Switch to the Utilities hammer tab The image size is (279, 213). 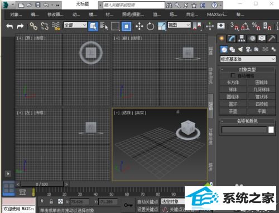(x=272, y=38)
